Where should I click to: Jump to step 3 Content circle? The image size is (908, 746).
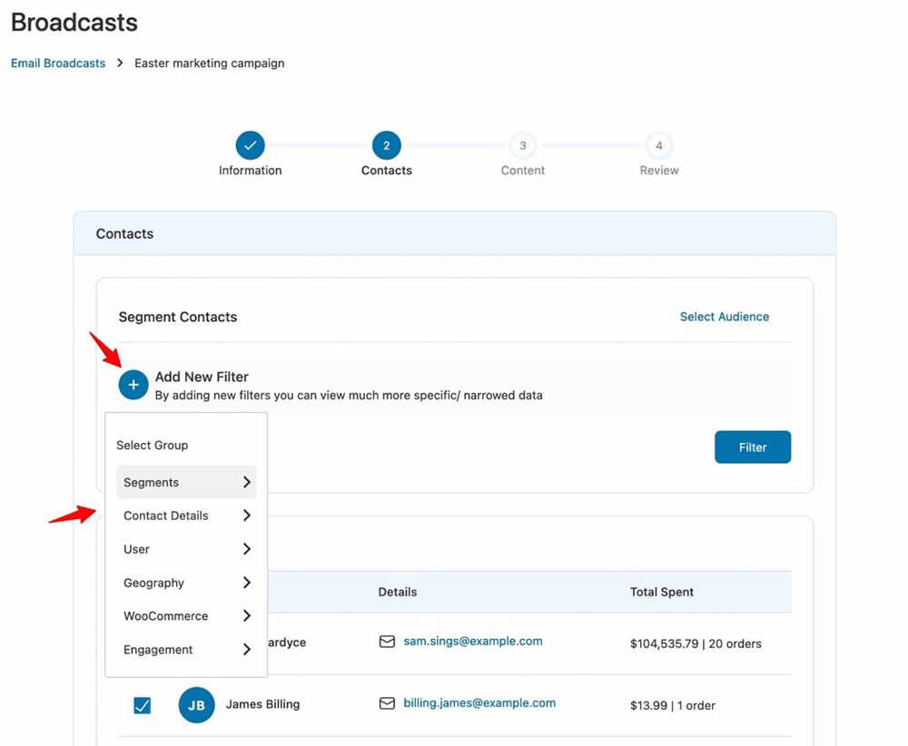(522, 145)
